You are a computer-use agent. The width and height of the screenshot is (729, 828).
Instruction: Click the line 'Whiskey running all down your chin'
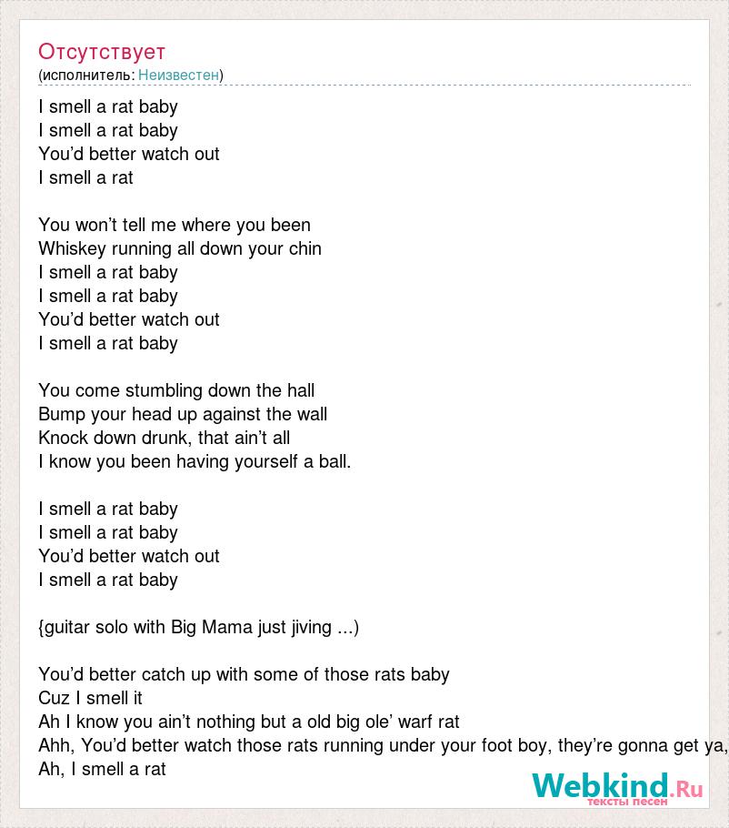click(x=180, y=248)
